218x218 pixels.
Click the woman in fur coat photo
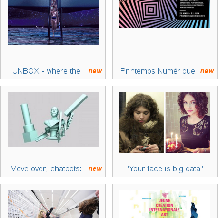point(141,122)
